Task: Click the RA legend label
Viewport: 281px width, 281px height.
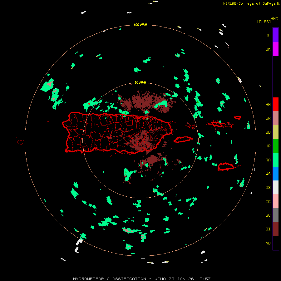Action: point(268,160)
